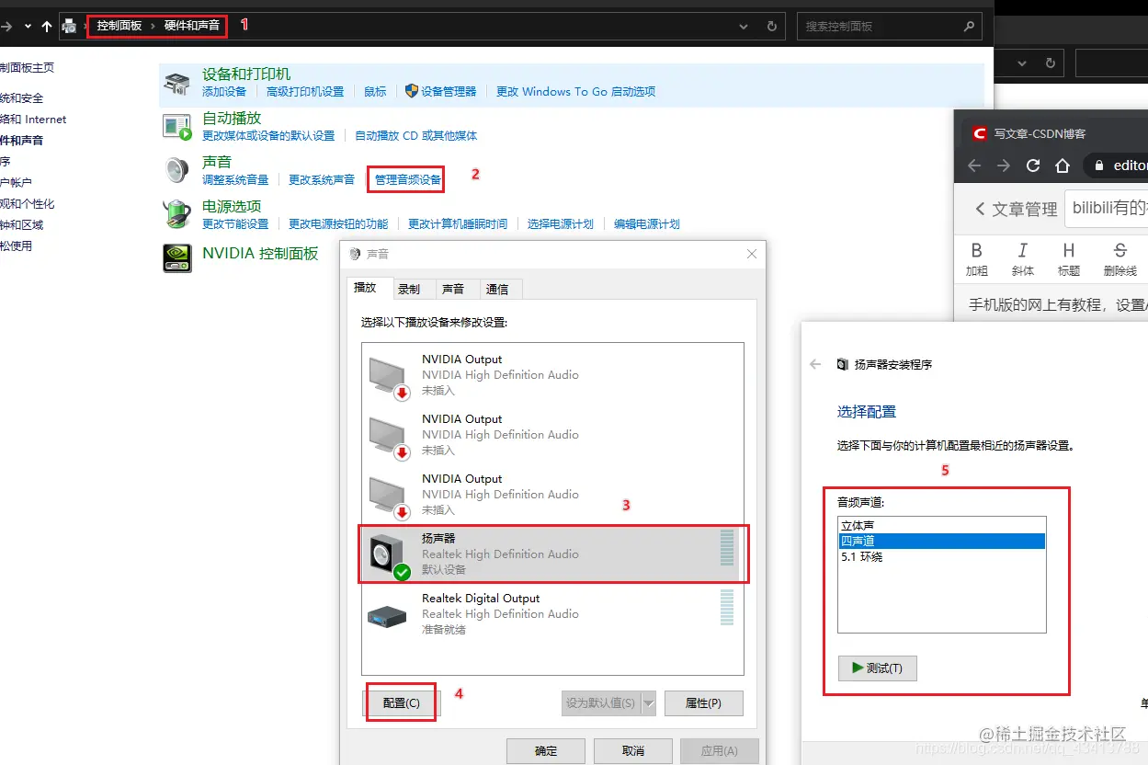Select 四声道 in the audio channels list
1148x765 pixels.
[942, 541]
